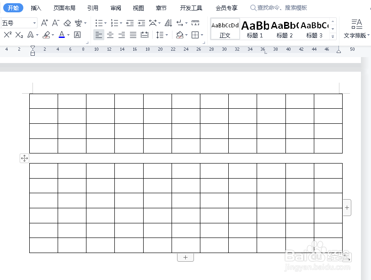Open the 插入 tab
371x280 pixels.
[36, 8]
